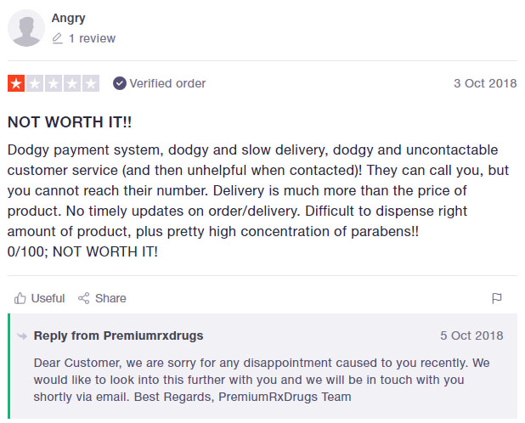
Task: Click the fifth gray rating star
Action: [90, 83]
